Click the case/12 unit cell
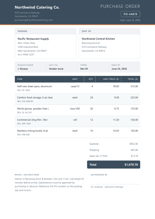The image size is (155, 219). click(75, 86)
